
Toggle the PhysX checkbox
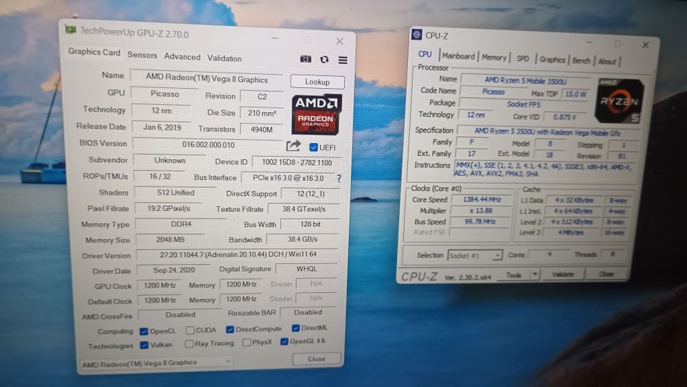[x=247, y=342]
